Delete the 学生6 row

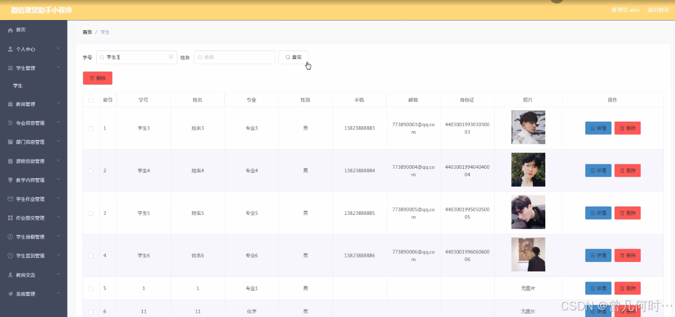[x=627, y=256]
